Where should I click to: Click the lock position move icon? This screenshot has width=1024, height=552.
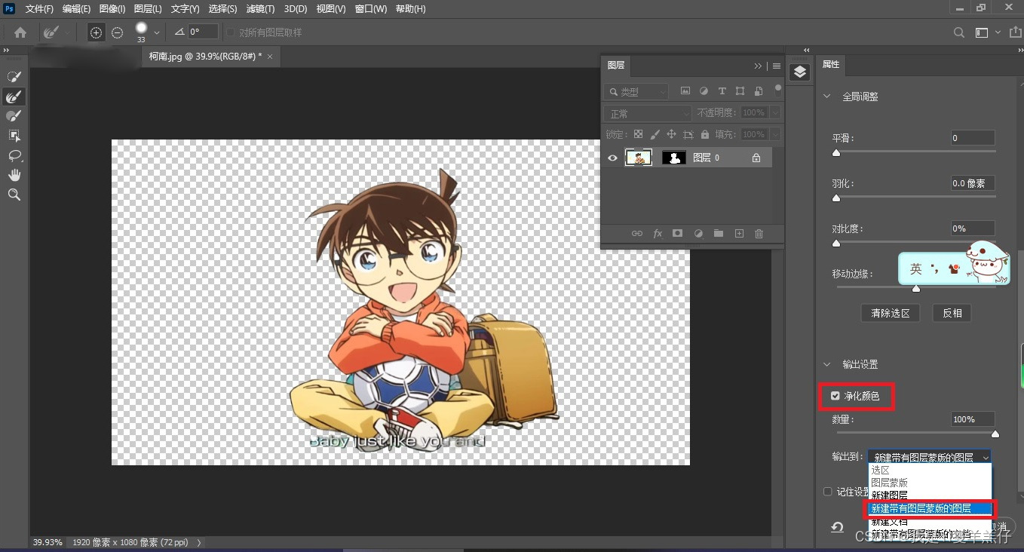[671, 134]
